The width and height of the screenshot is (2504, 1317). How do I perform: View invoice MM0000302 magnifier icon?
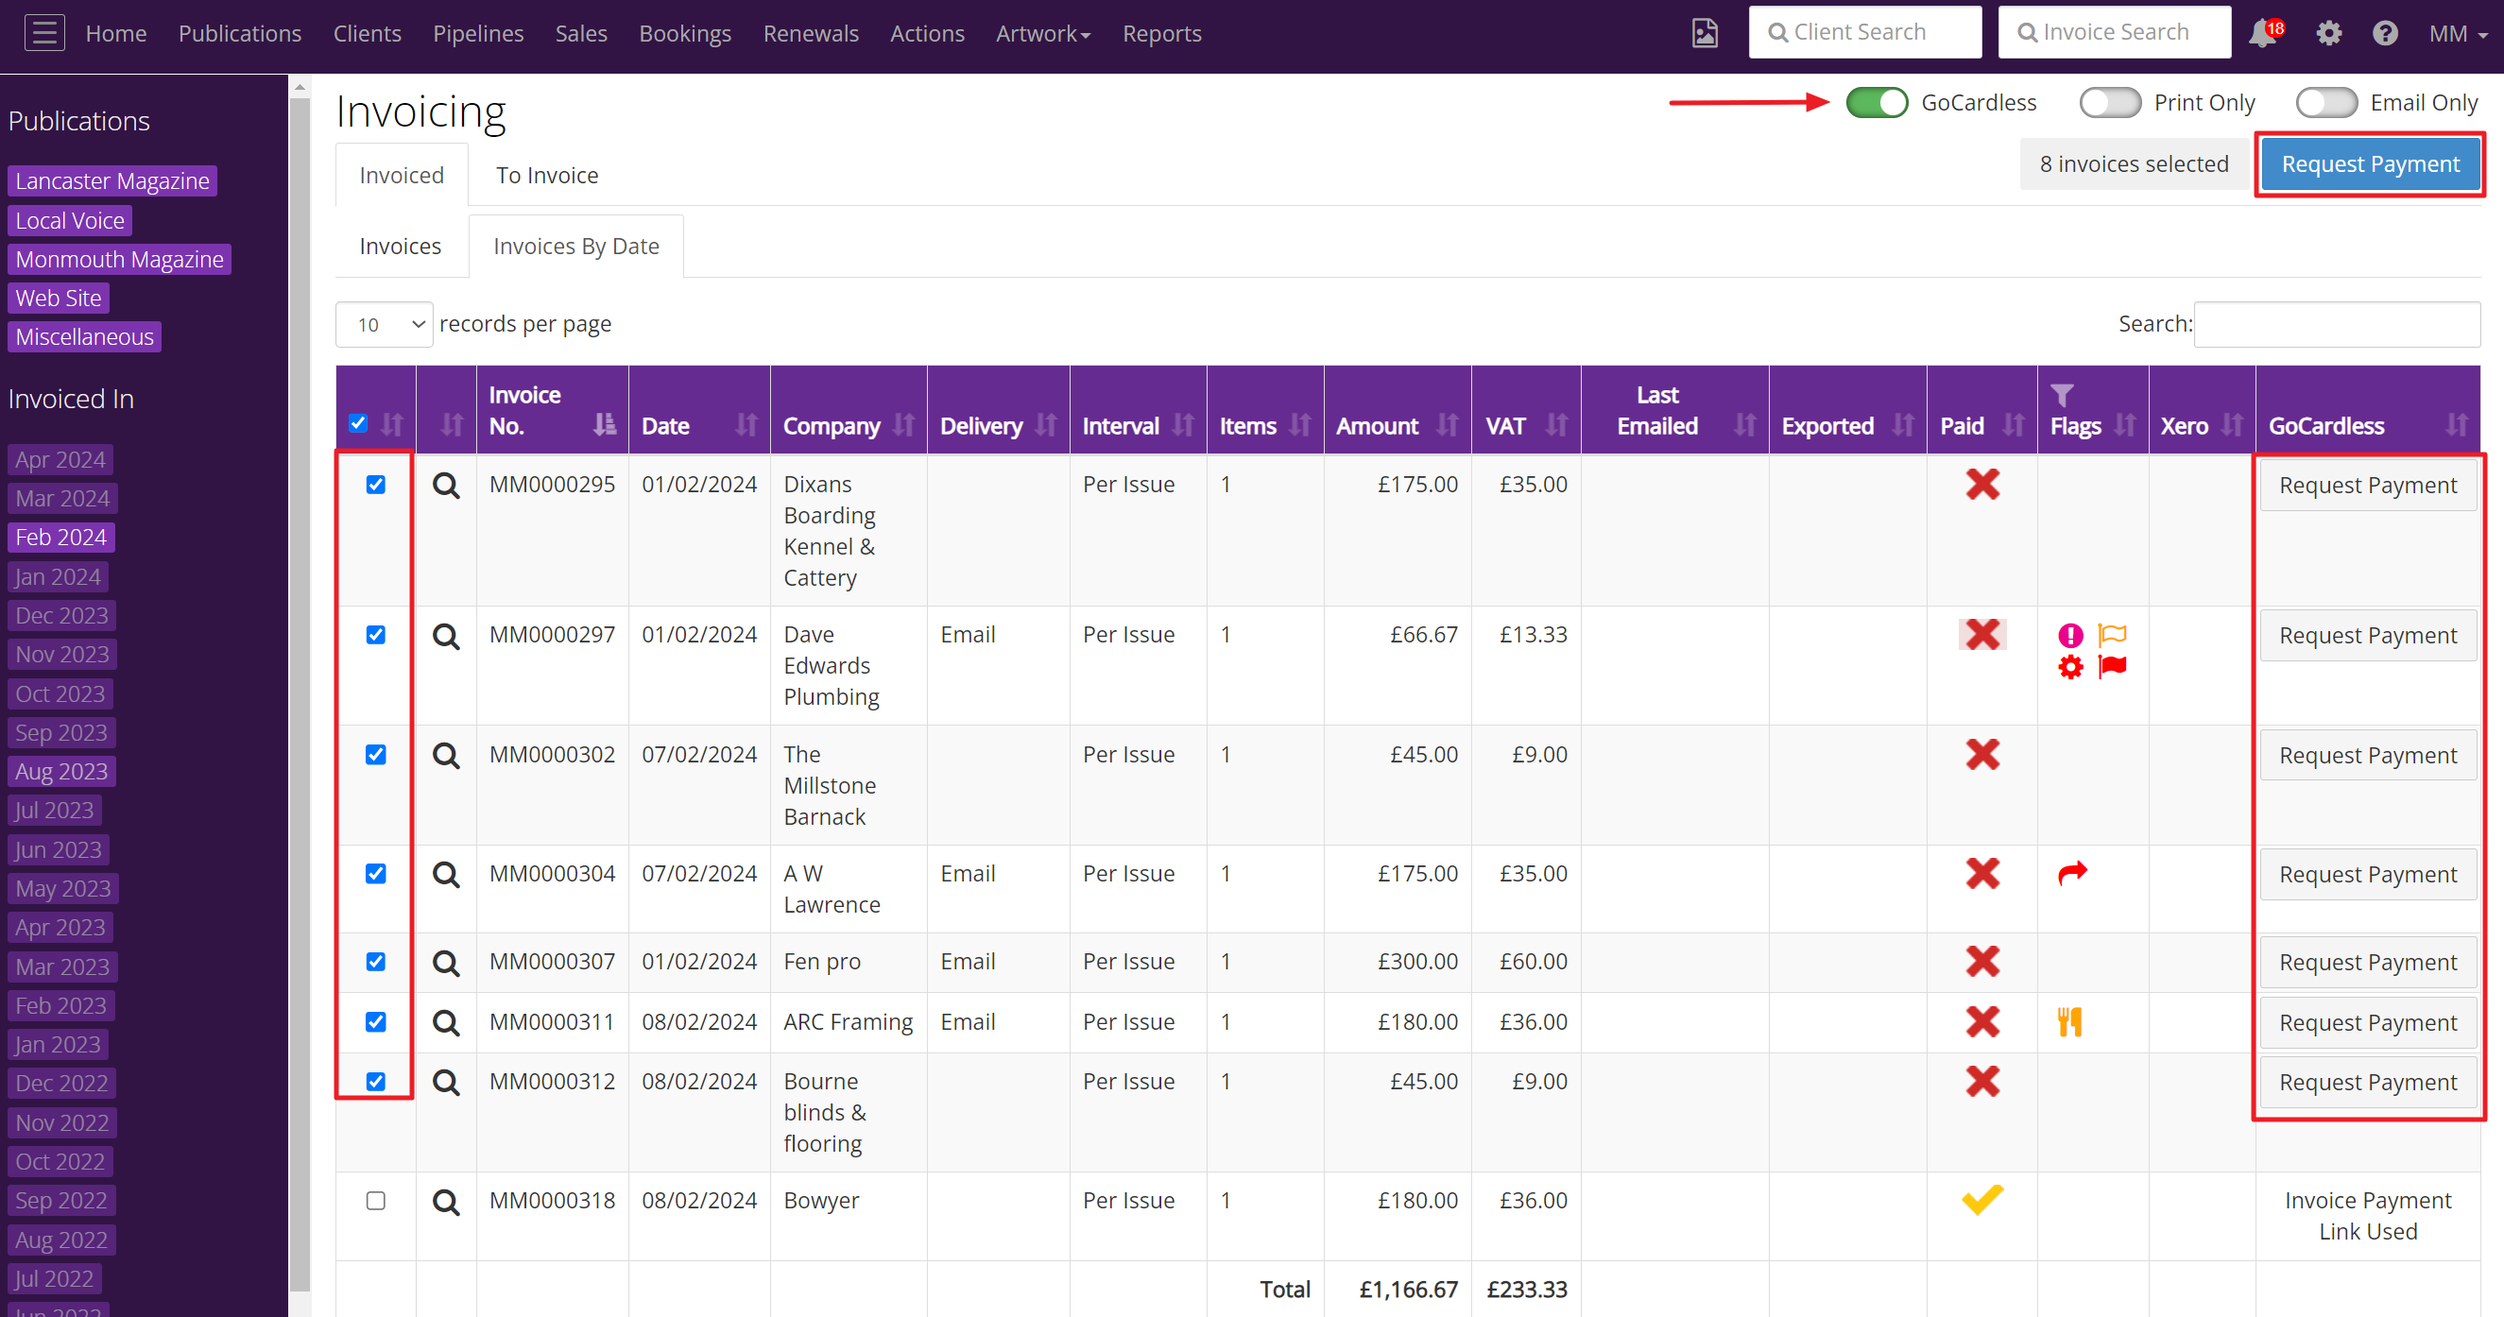pyautogui.click(x=446, y=755)
